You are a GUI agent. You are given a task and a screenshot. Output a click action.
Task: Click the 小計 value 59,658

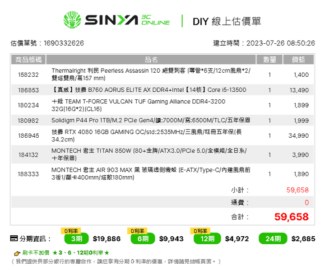coord(297,190)
